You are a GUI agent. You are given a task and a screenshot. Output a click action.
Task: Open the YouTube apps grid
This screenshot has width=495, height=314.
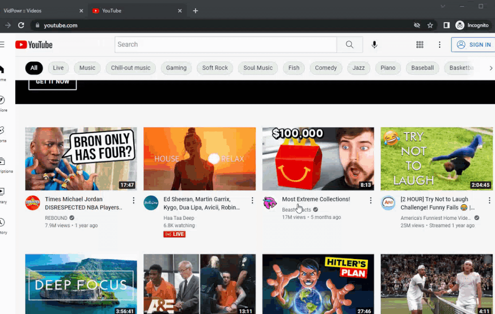[x=420, y=45]
